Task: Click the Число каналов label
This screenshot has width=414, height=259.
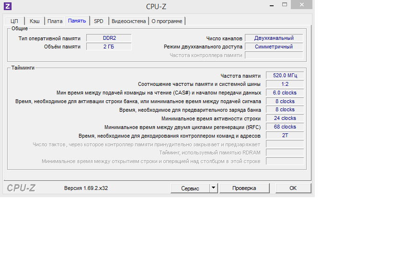Action: point(224,38)
